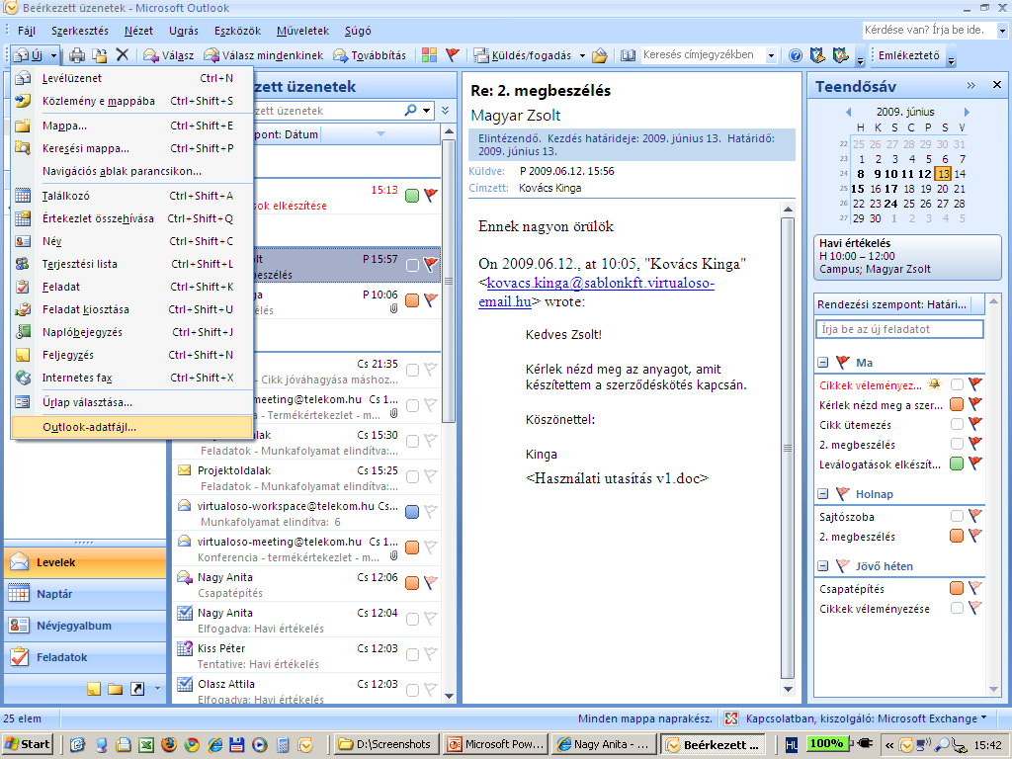Click the search magnifier in the message list

click(x=410, y=111)
